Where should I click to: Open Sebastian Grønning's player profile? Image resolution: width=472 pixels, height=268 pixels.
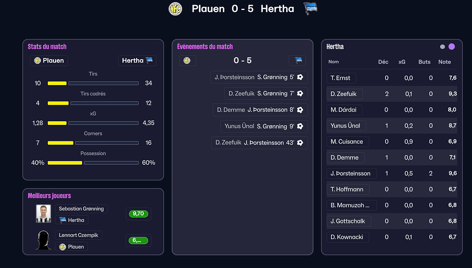coord(81,208)
